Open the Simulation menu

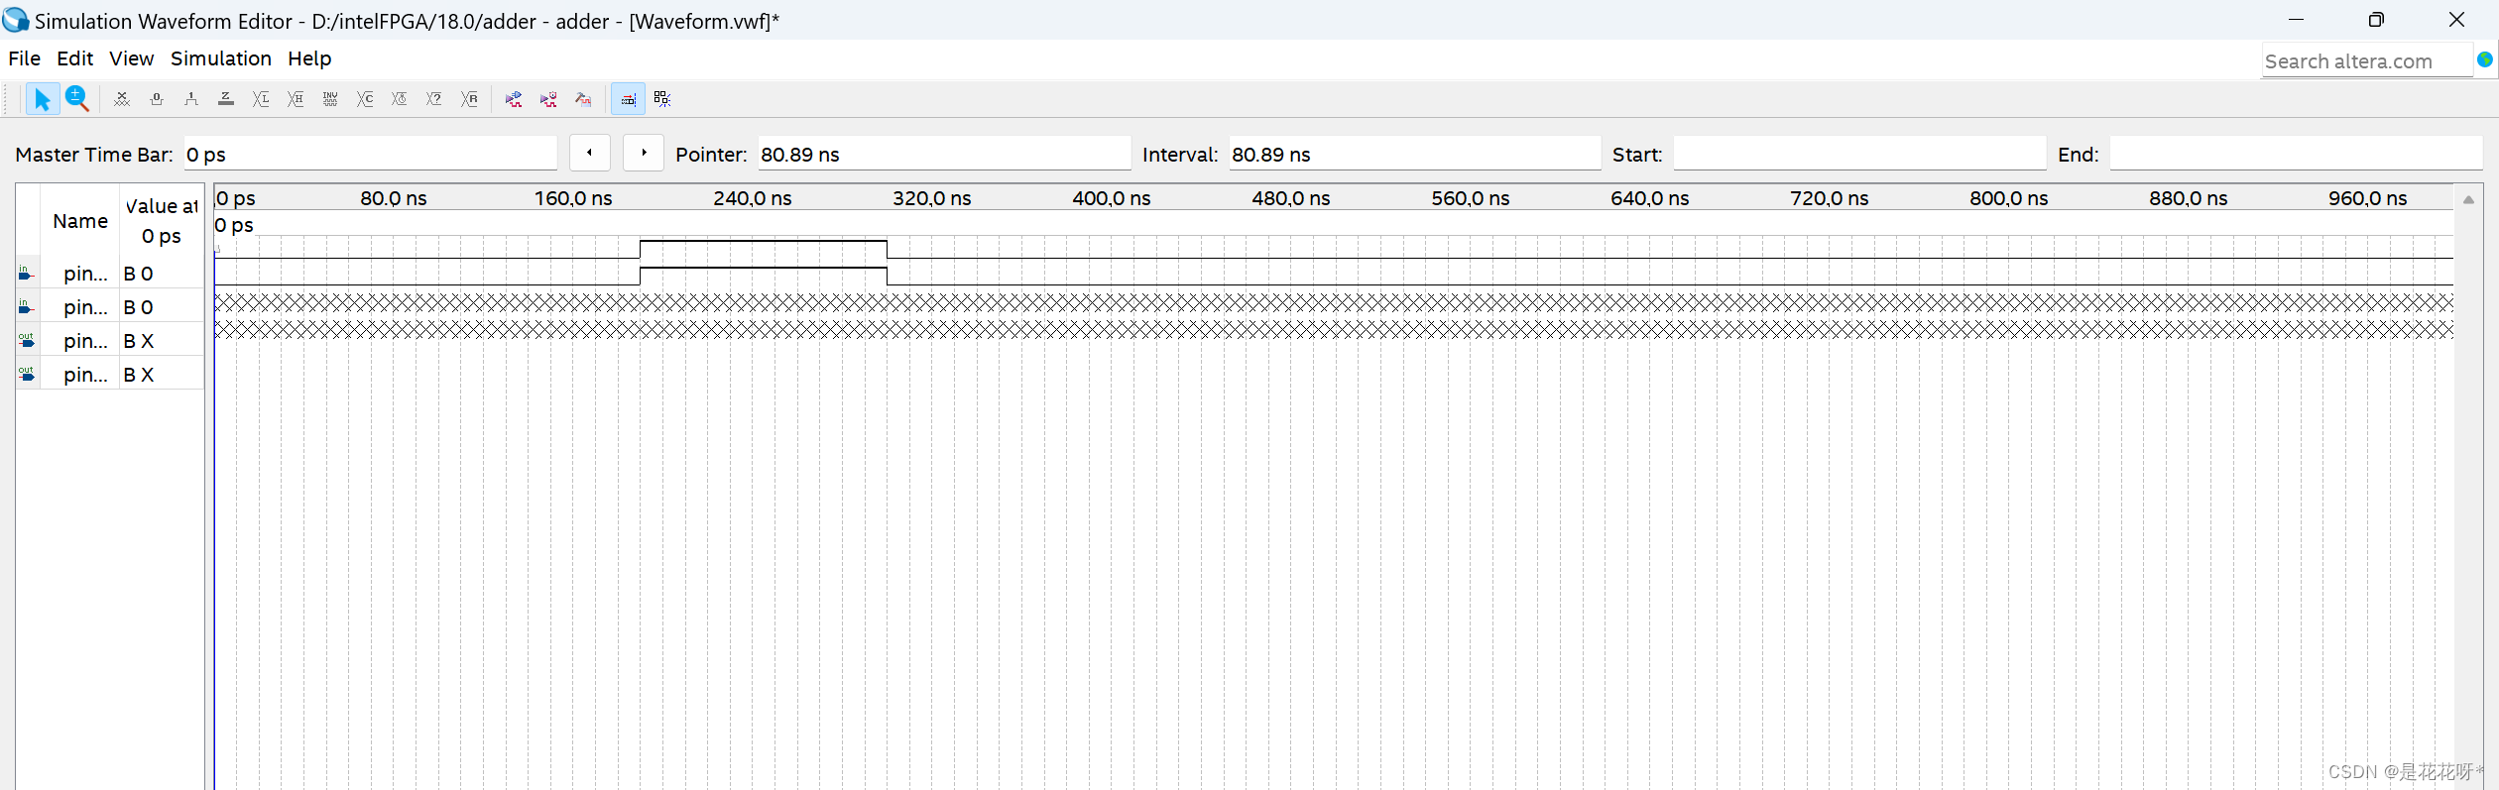(220, 58)
